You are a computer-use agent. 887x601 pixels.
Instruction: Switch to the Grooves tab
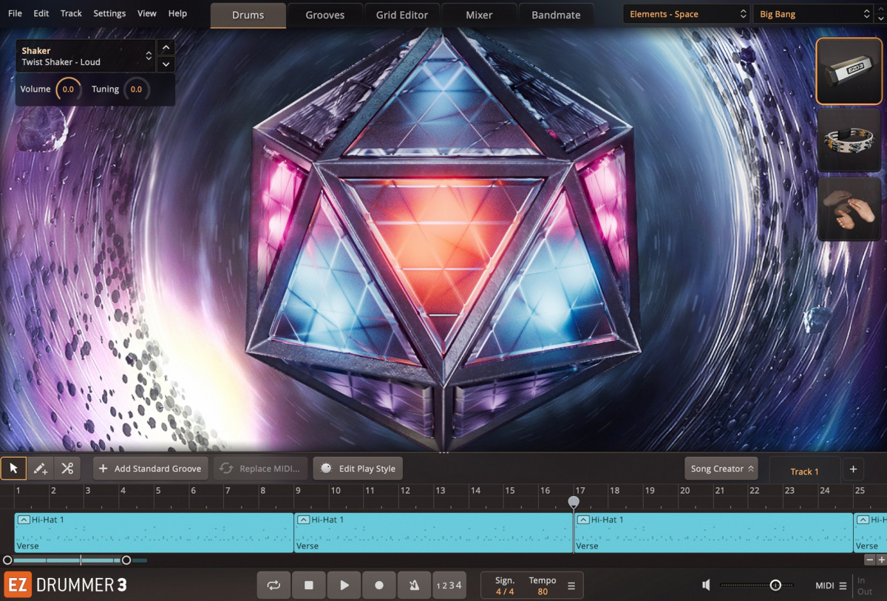[324, 14]
